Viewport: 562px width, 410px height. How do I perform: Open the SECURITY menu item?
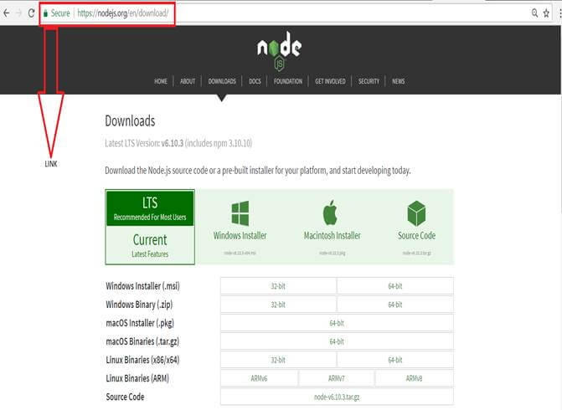pyautogui.click(x=369, y=81)
